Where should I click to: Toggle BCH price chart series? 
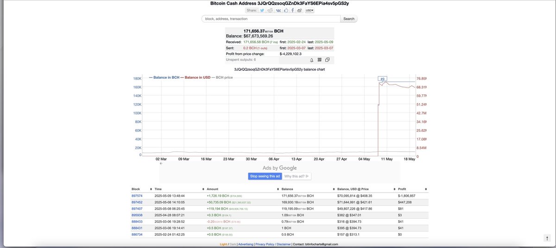(222, 77)
